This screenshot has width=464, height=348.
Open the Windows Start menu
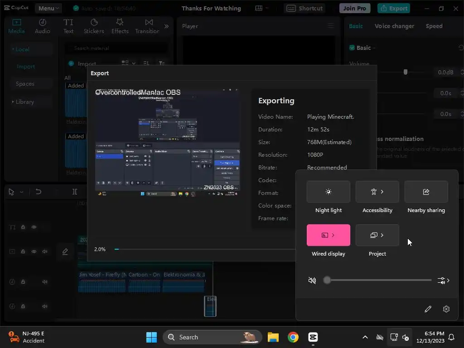click(x=151, y=337)
